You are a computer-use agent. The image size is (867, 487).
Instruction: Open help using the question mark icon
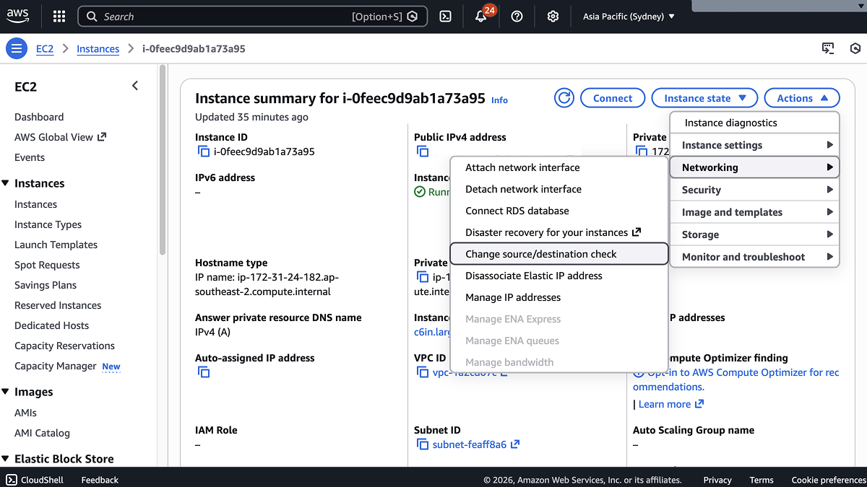[517, 16]
